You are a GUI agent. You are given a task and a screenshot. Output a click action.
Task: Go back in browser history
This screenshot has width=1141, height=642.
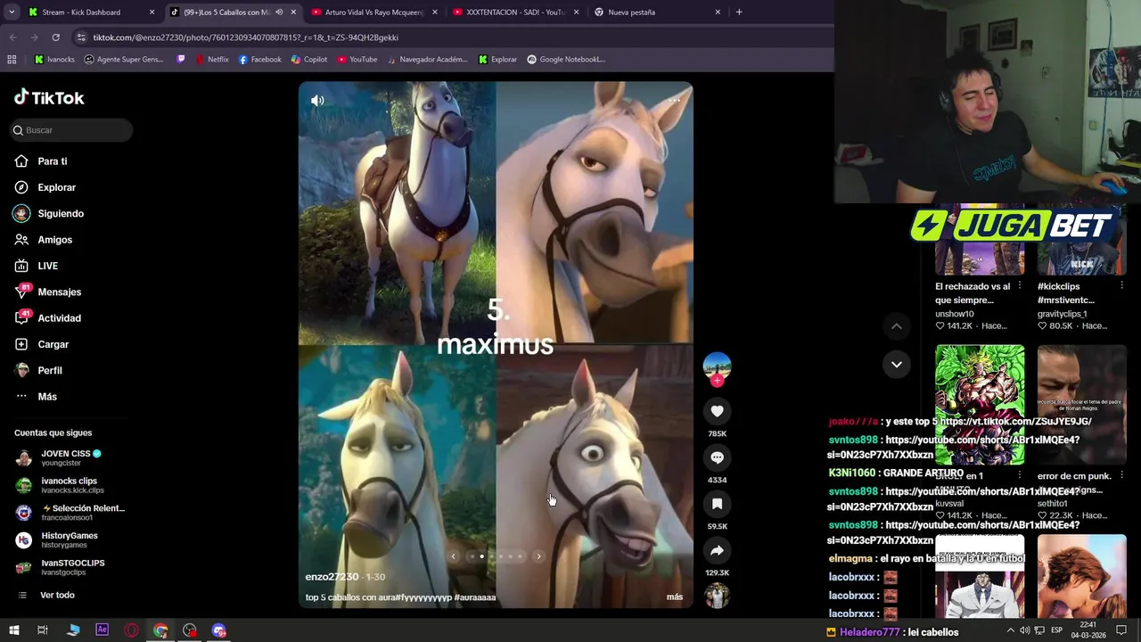click(12, 37)
